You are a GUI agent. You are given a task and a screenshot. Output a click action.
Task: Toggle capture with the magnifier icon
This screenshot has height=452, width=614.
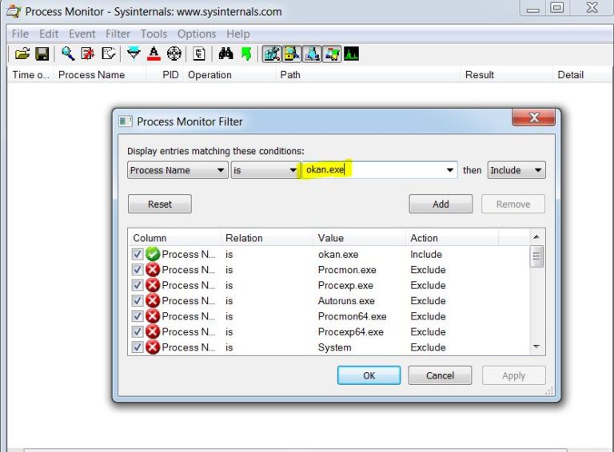click(68, 54)
